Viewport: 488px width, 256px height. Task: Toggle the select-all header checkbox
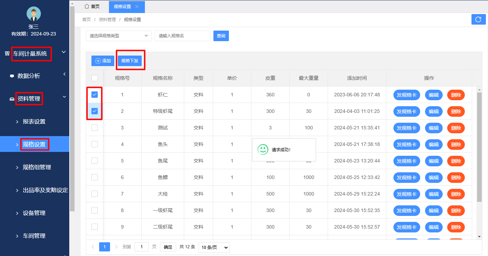click(95, 78)
